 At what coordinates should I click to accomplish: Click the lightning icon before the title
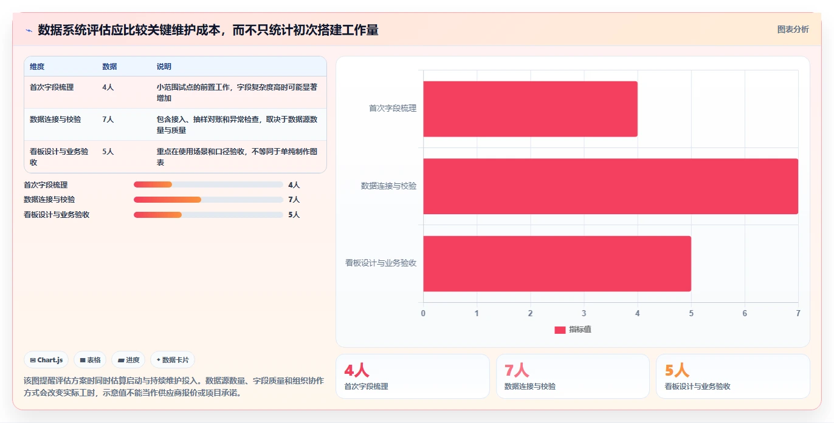[x=29, y=30]
